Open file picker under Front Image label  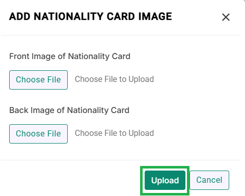point(38,80)
